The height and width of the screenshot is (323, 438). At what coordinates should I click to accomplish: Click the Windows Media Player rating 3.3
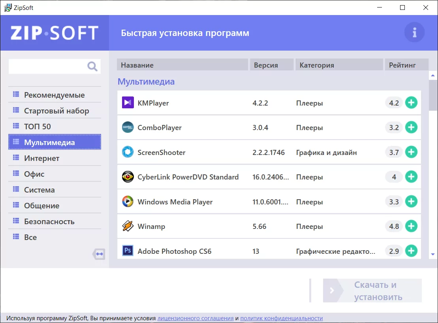(x=394, y=202)
